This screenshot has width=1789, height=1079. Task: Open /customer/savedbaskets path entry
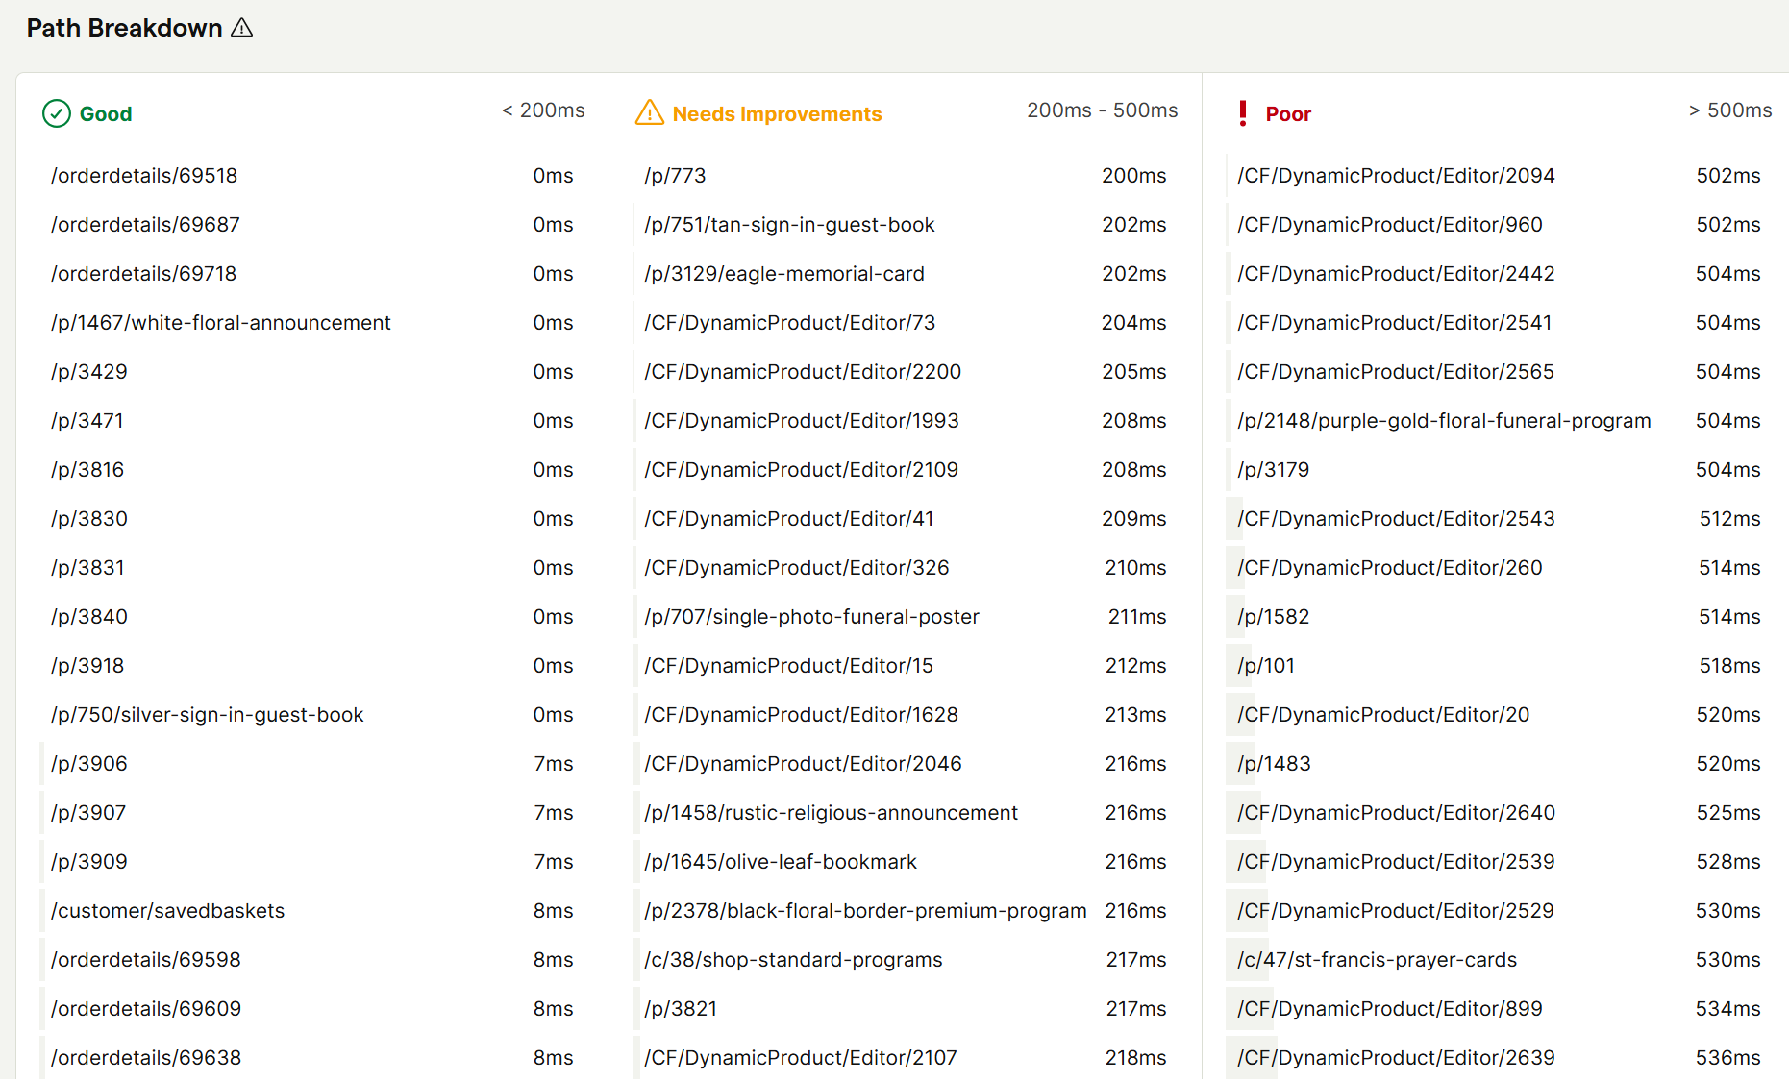pyautogui.click(x=168, y=911)
